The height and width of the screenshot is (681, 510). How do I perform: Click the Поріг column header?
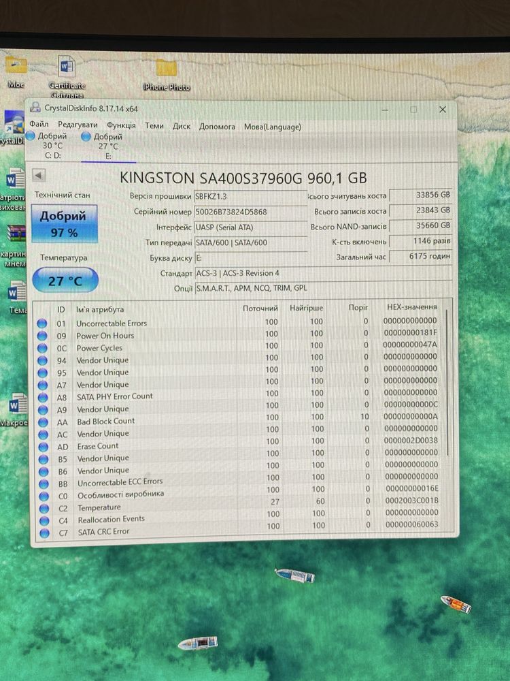click(x=358, y=308)
